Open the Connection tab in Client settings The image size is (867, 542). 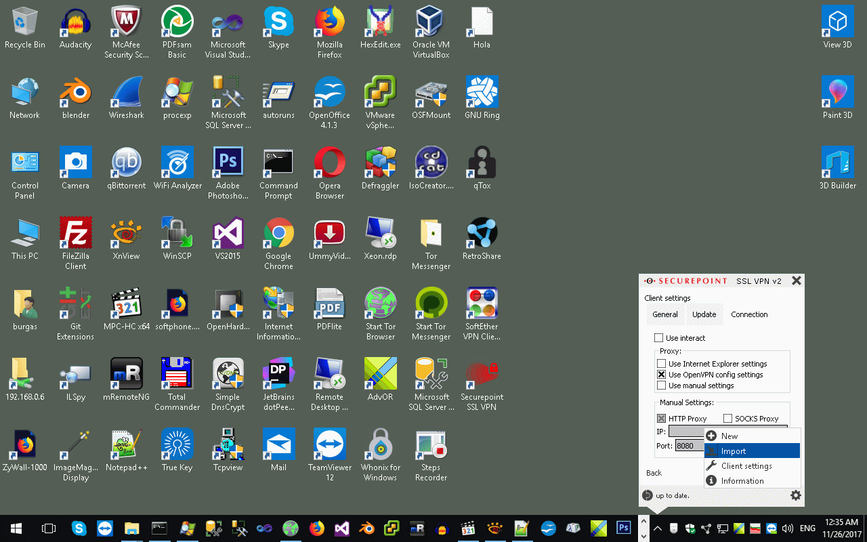(x=749, y=314)
